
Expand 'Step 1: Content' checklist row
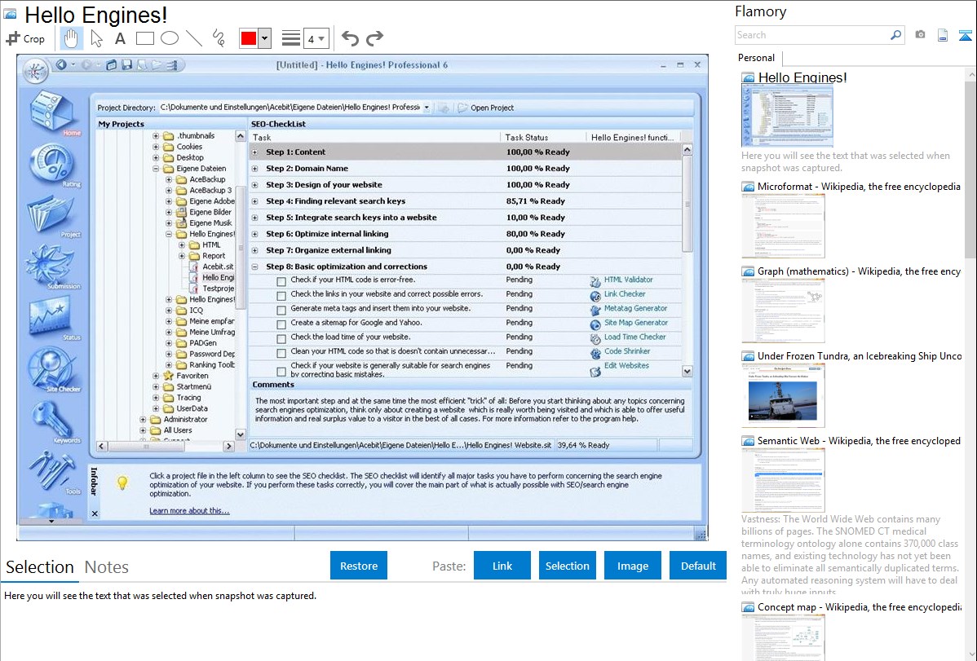coord(255,152)
